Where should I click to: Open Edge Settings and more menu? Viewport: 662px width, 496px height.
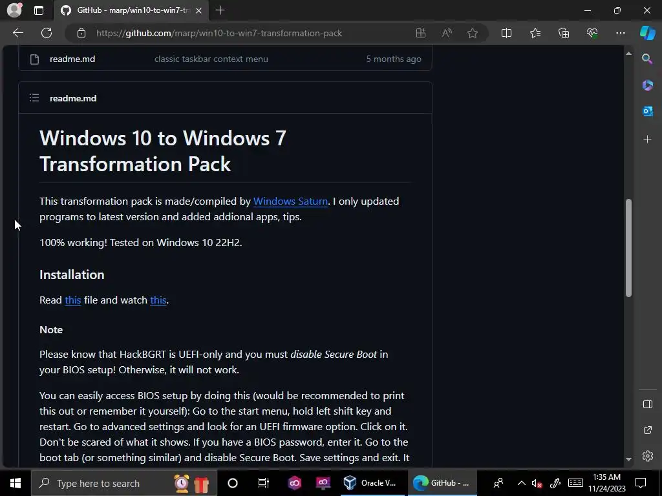[x=620, y=33]
